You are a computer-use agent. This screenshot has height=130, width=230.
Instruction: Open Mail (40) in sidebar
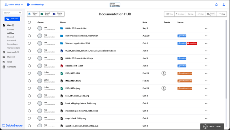[11, 57]
